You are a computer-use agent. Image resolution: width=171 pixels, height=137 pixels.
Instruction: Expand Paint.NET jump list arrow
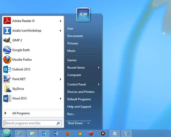pos(60,79)
